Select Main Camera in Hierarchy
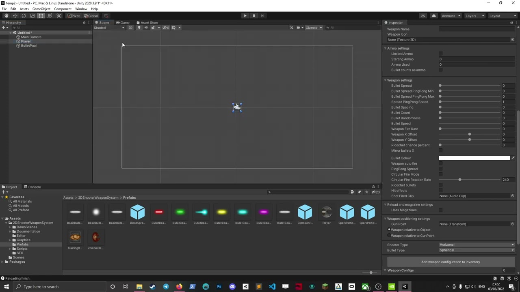This screenshot has height=292, width=520. click(31, 37)
